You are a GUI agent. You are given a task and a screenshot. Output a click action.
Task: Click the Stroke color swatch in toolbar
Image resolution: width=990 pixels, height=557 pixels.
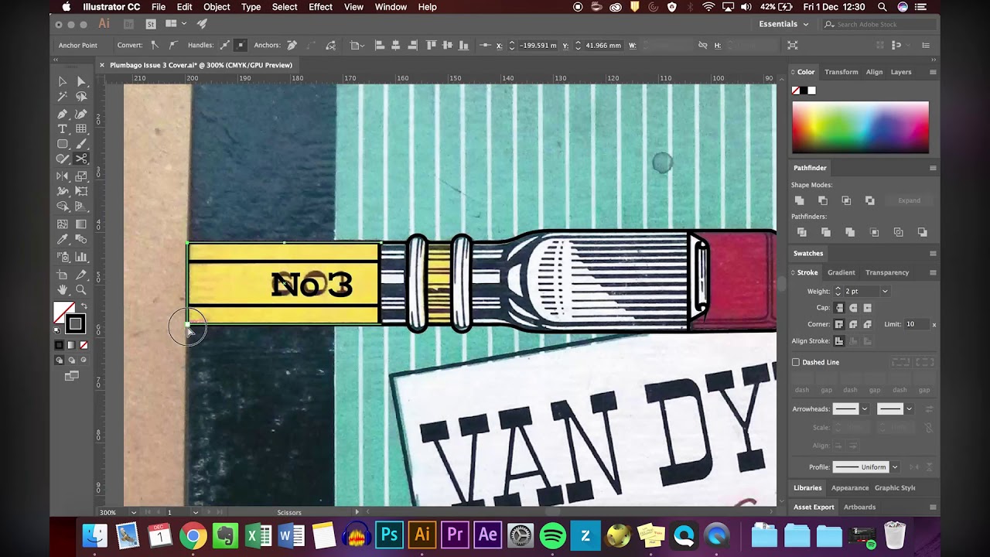pyautogui.click(x=75, y=323)
